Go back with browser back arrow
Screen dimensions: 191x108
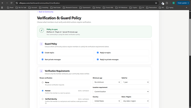[2, 3]
